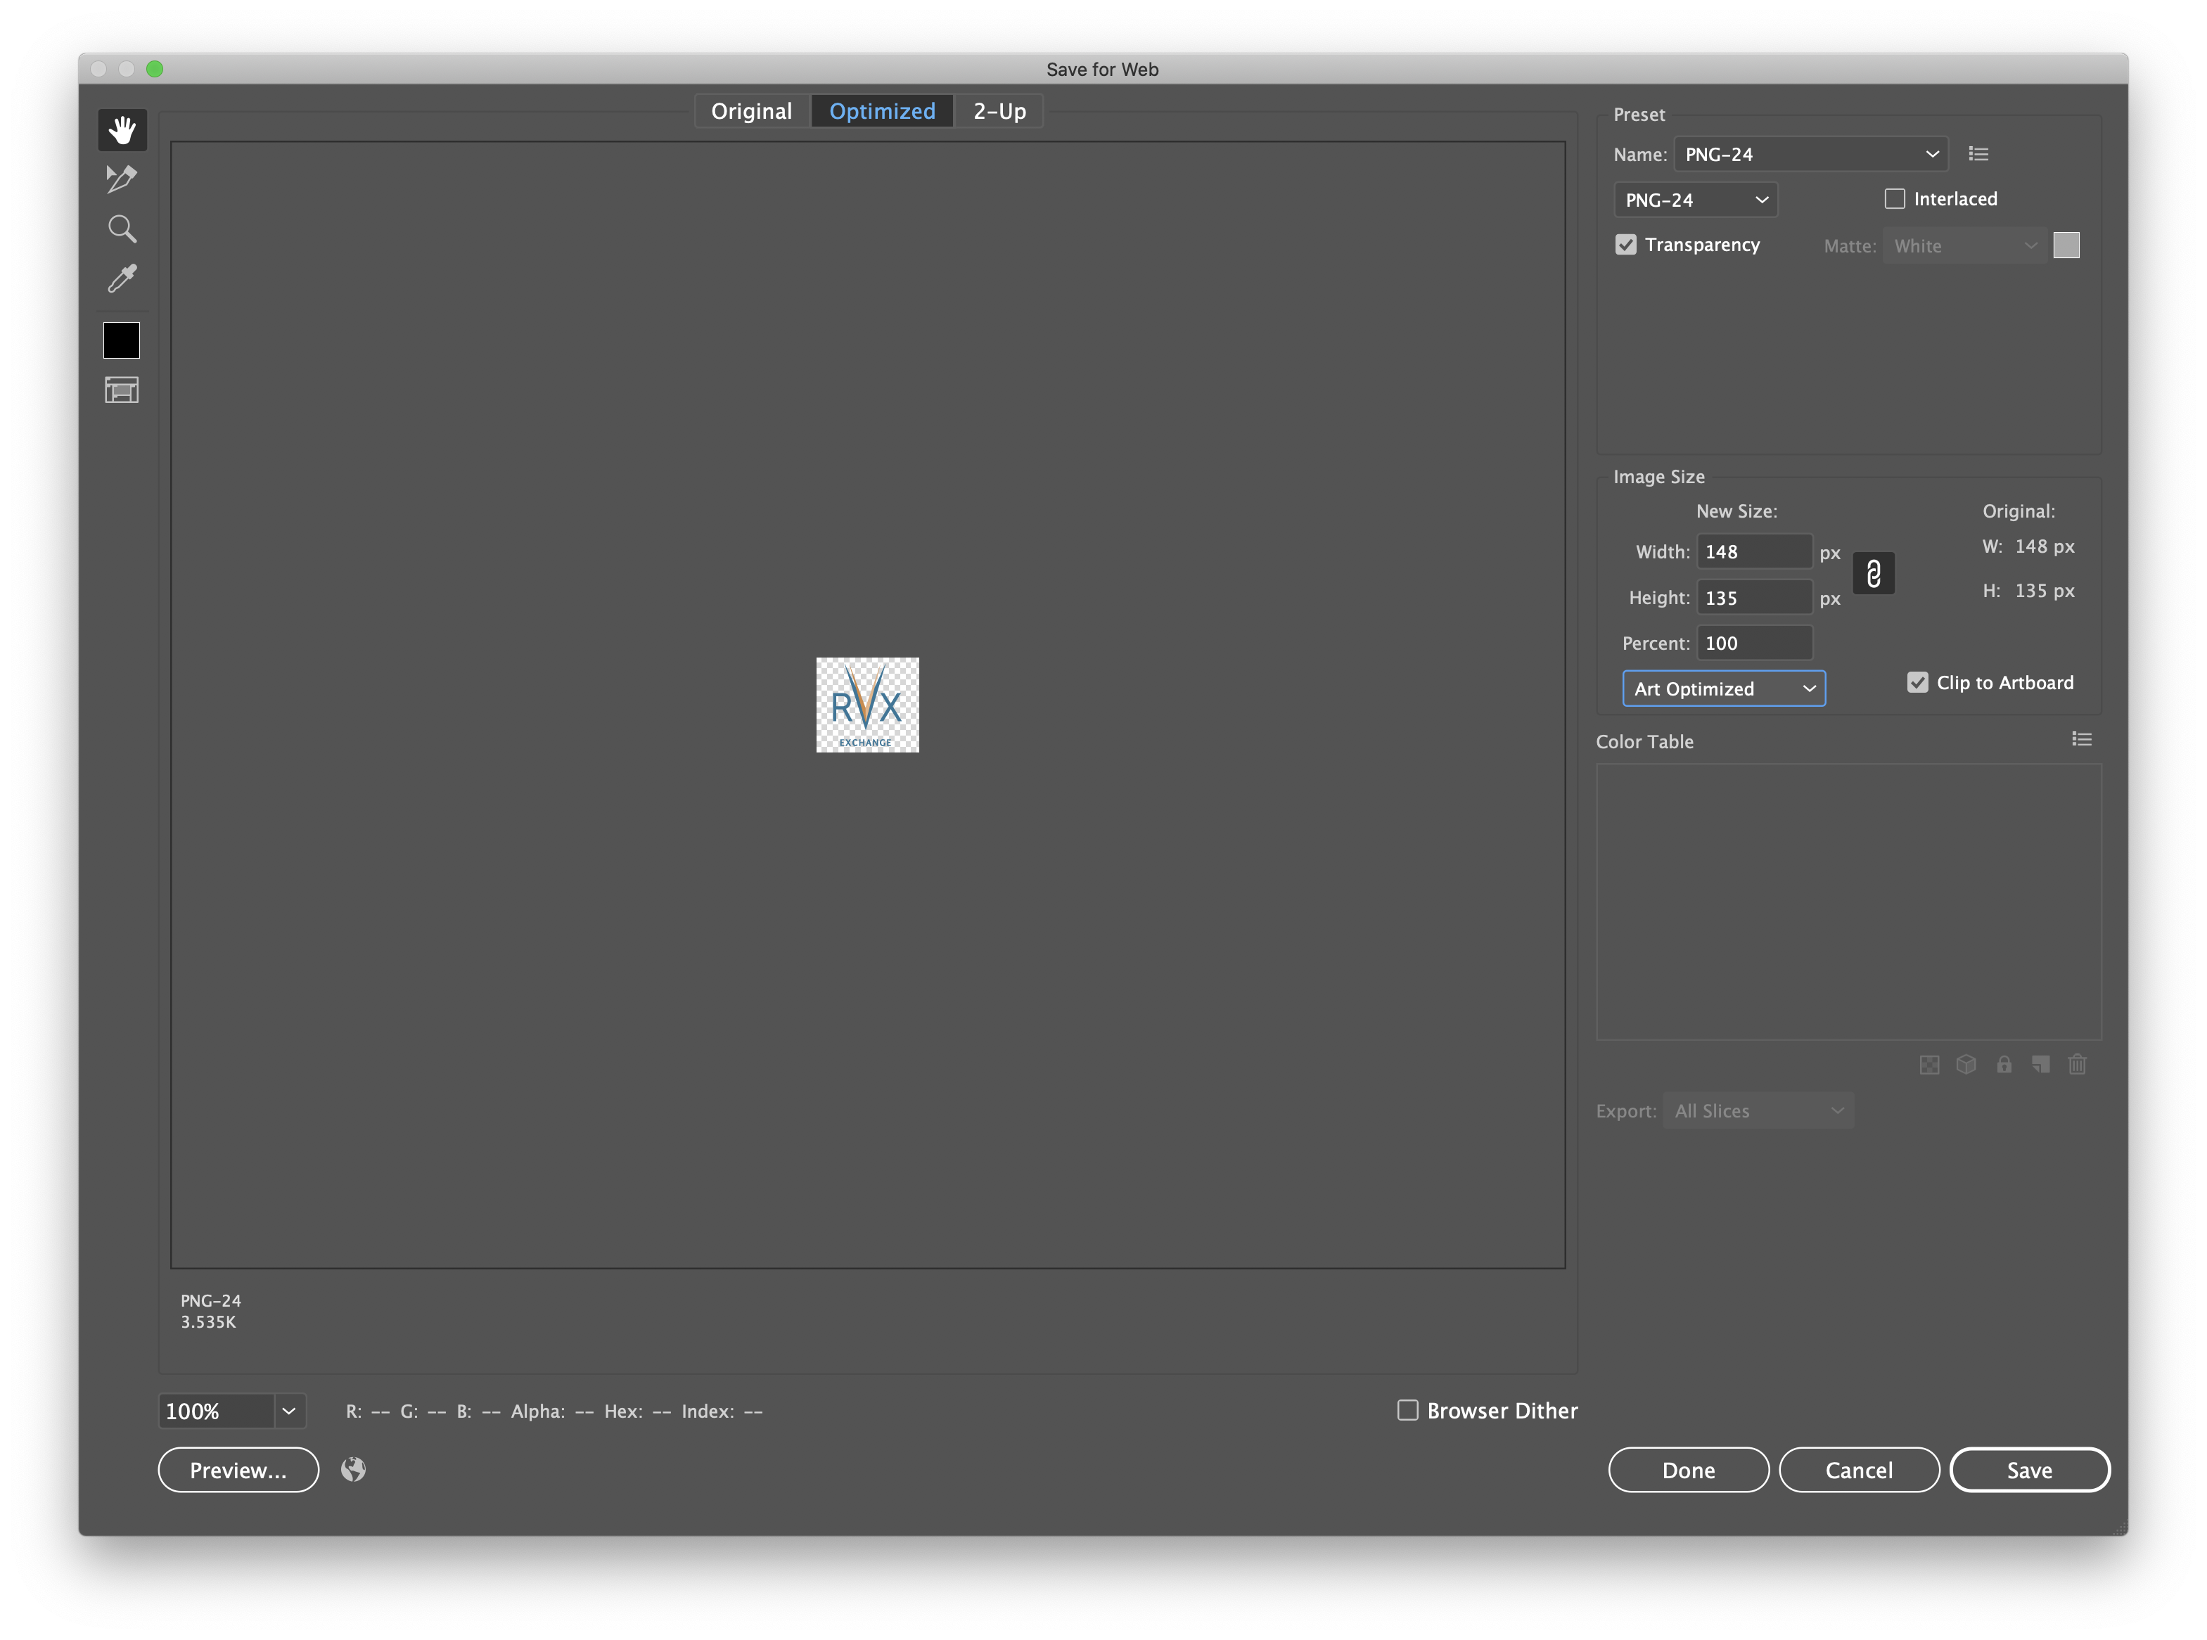Click the image thumbnail preview

pyautogui.click(x=866, y=703)
